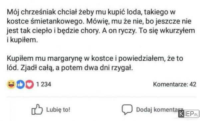Screen dimensions: 203x121
Task: Open the Komentarze: 42 comments link
Action: tap(175, 84)
